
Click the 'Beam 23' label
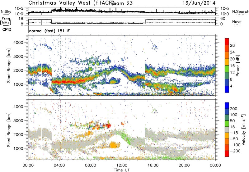pos(121,3)
